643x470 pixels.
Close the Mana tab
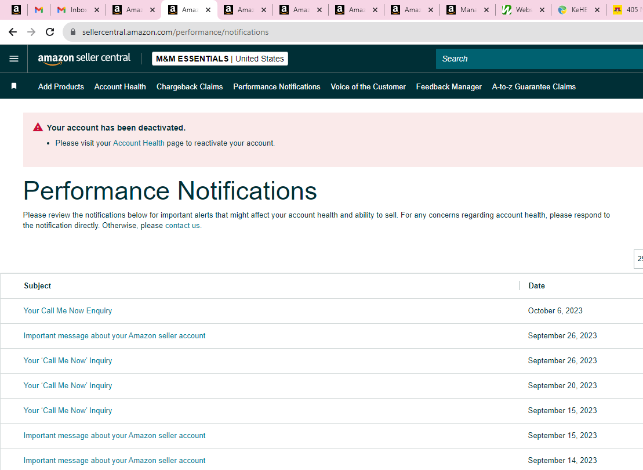click(486, 10)
